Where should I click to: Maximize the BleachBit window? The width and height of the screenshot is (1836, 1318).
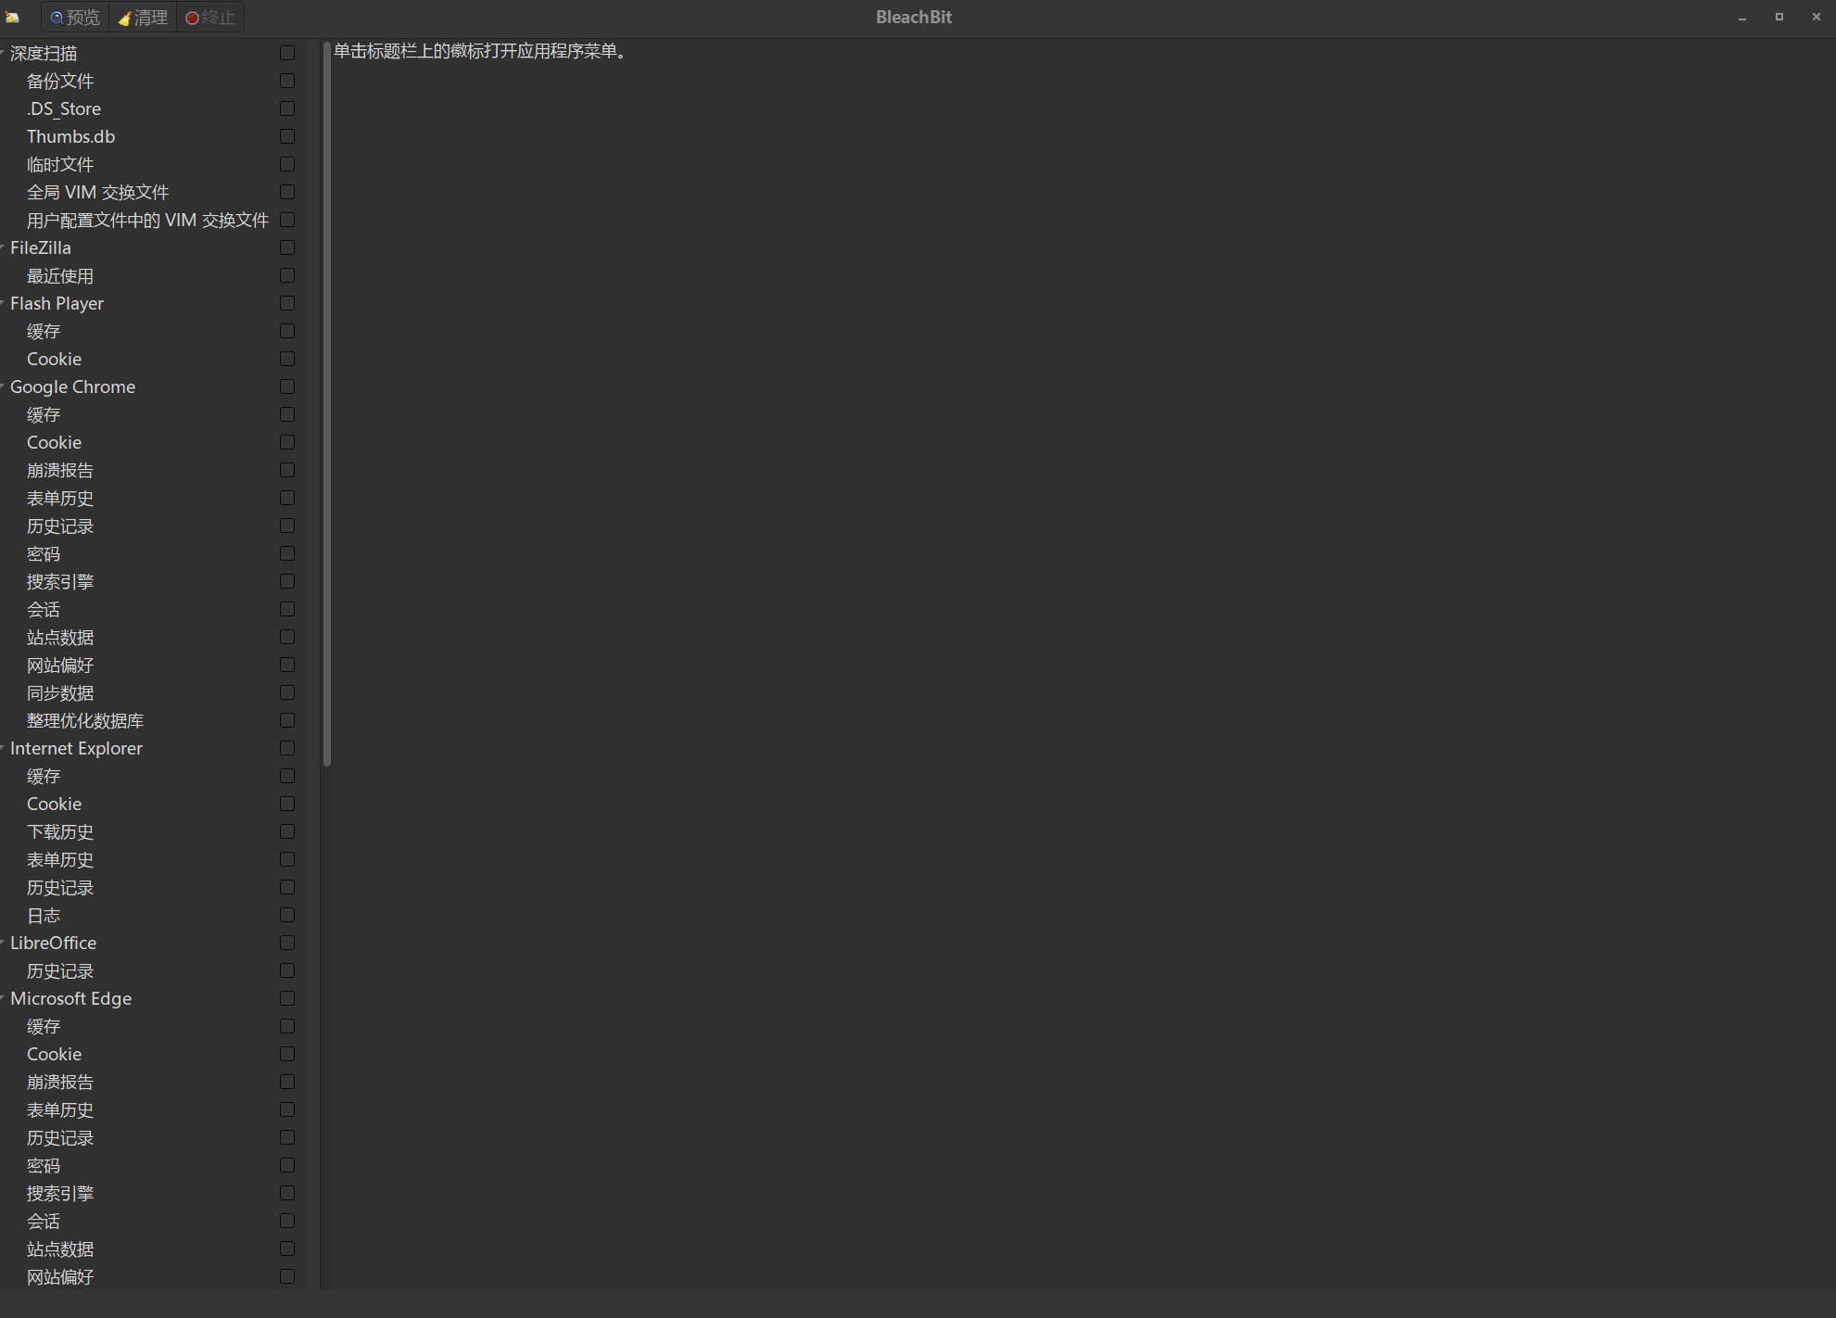[x=1779, y=18]
